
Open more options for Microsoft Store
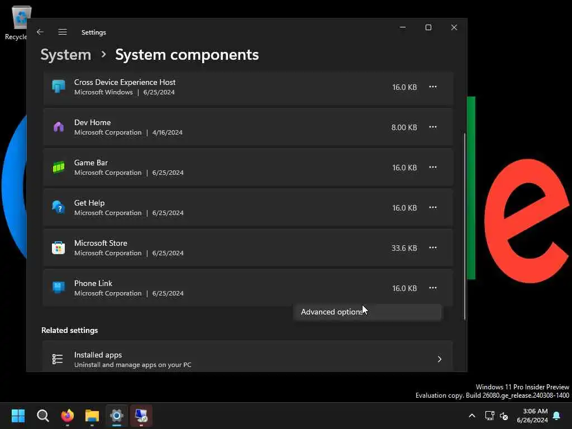tap(433, 247)
